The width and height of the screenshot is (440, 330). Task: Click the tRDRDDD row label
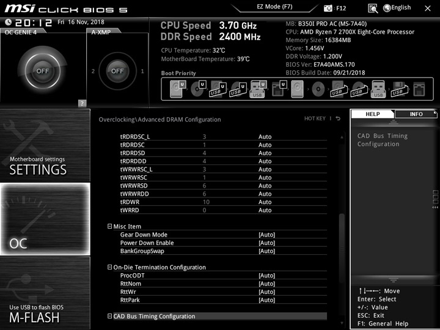tap(133, 161)
